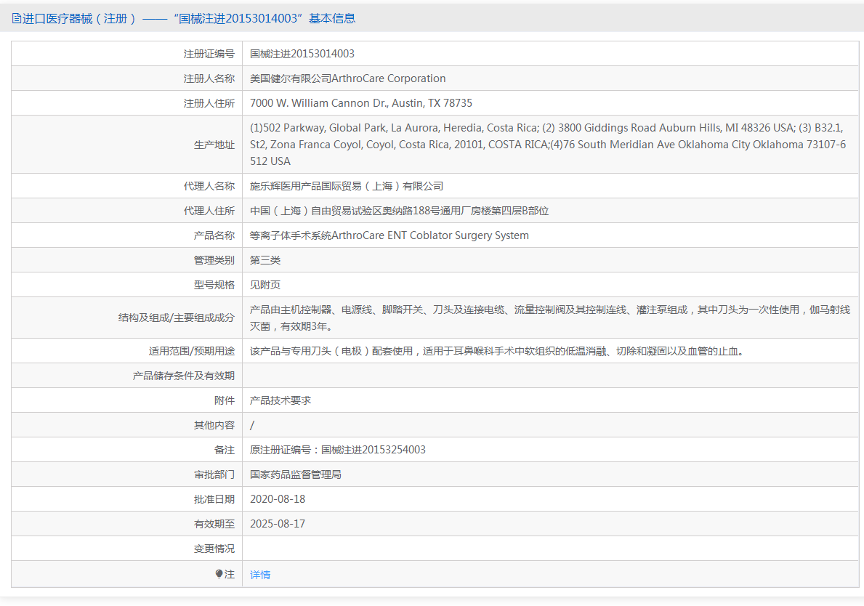Select the 第三类 value
The image size is (864, 606).
tap(265, 260)
